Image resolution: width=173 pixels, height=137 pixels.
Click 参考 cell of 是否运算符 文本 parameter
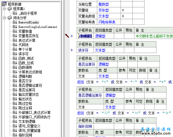122,76
